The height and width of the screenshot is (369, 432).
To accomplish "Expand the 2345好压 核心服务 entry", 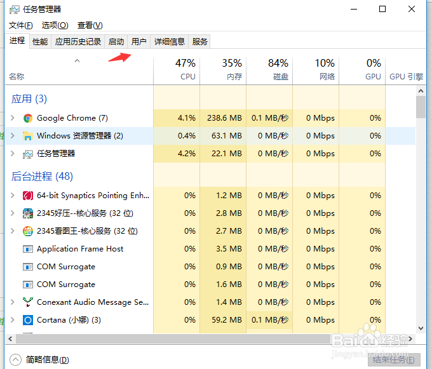I will [13, 213].
